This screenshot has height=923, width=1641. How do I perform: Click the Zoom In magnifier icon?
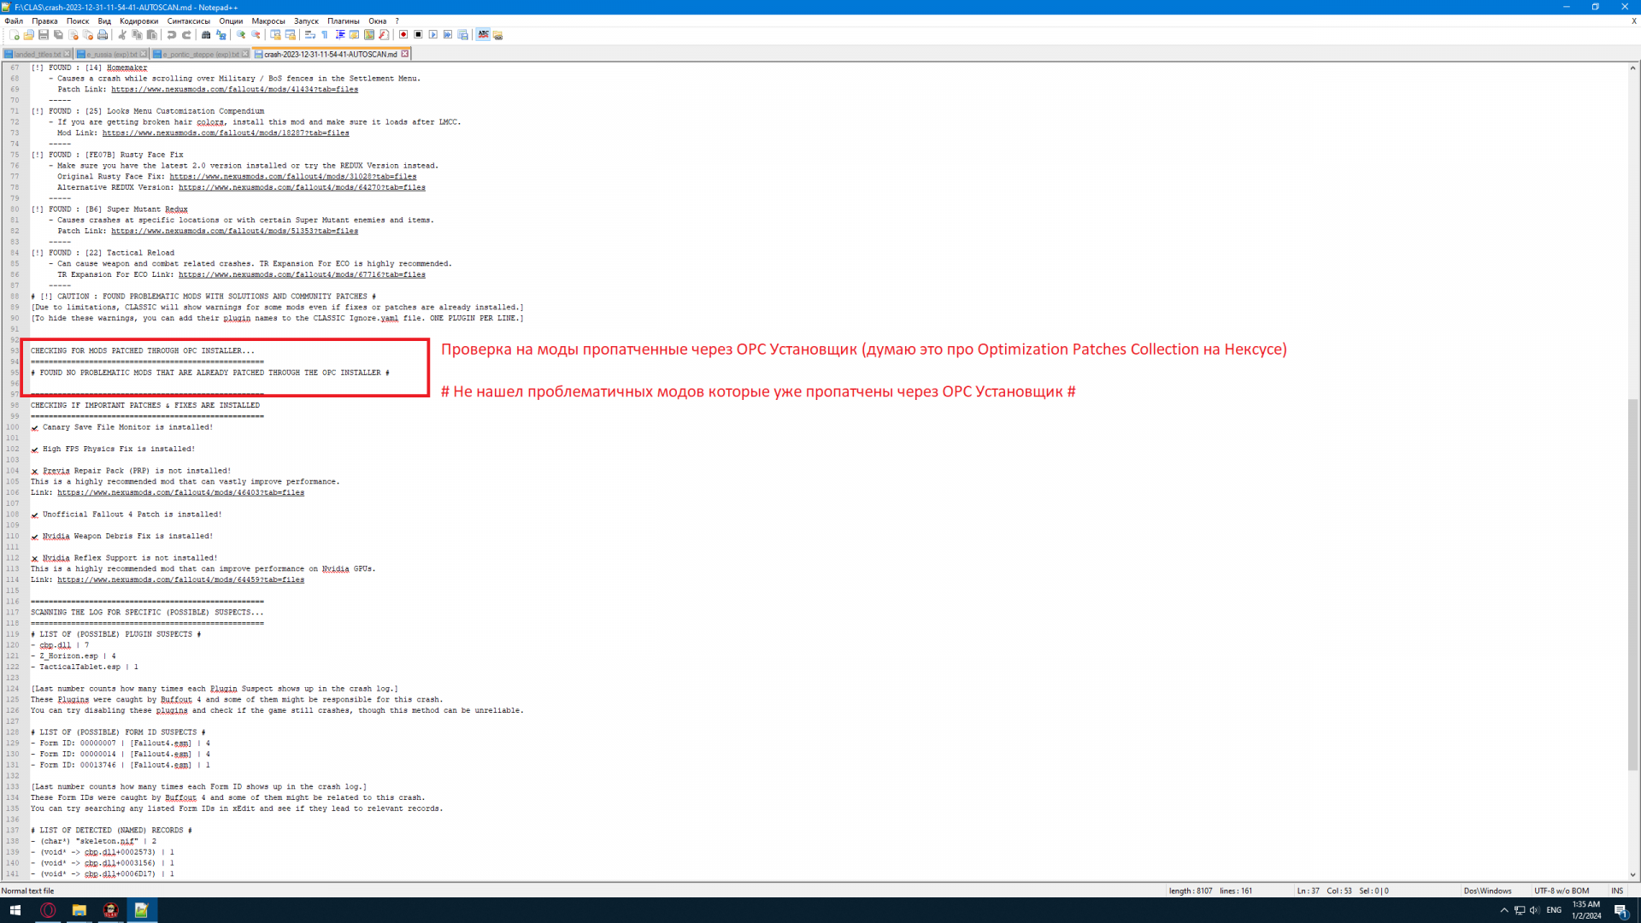[x=241, y=35]
